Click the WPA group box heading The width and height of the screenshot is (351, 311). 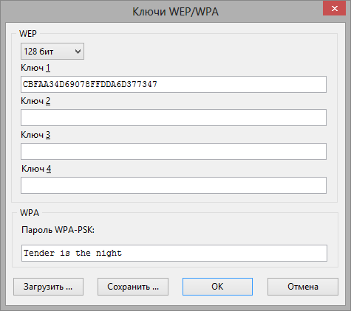point(30,213)
